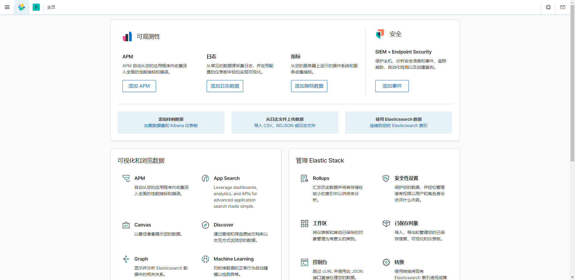This screenshot has width=575, height=280.
Task: Click the 主页 breadcrumb
Action: click(x=51, y=7)
